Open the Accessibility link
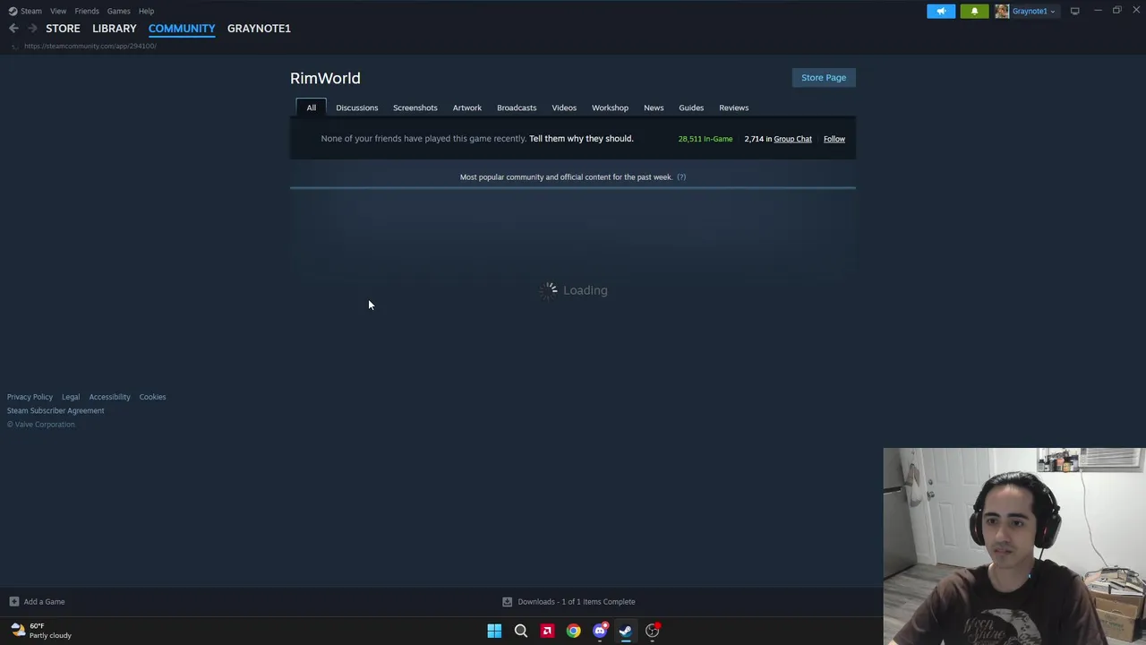 (x=109, y=397)
